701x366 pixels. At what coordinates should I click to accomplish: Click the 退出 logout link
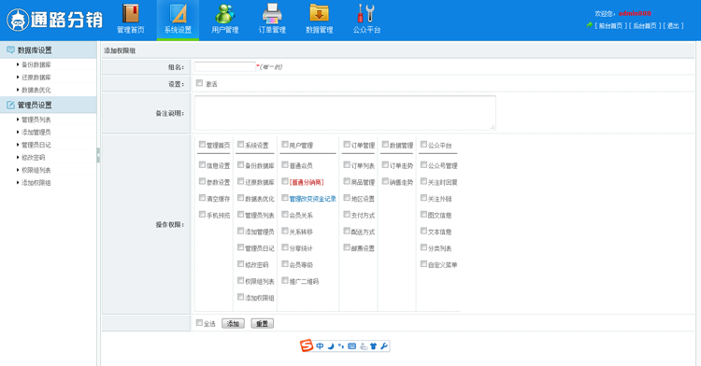pyautogui.click(x=673, y=26)
